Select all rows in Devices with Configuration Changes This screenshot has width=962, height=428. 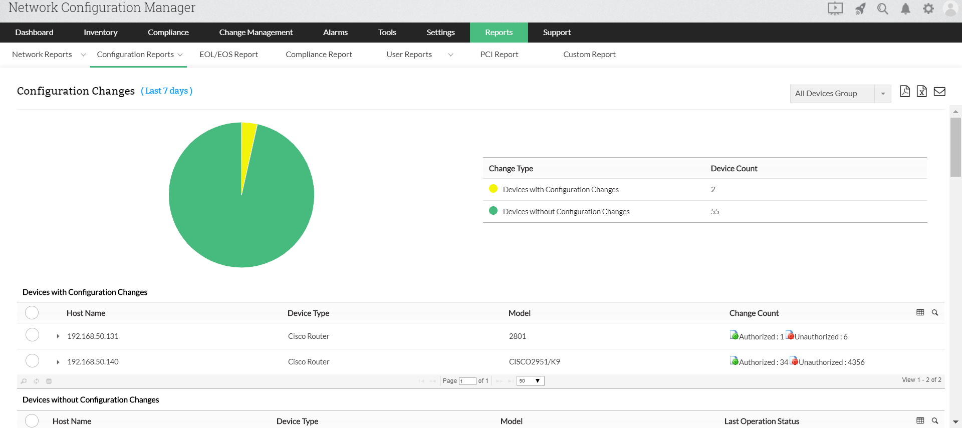coord(32,313)
